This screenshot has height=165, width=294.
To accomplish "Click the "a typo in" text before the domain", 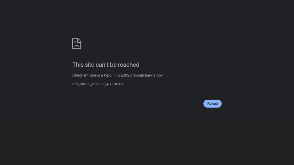I will tap(108, 75).
